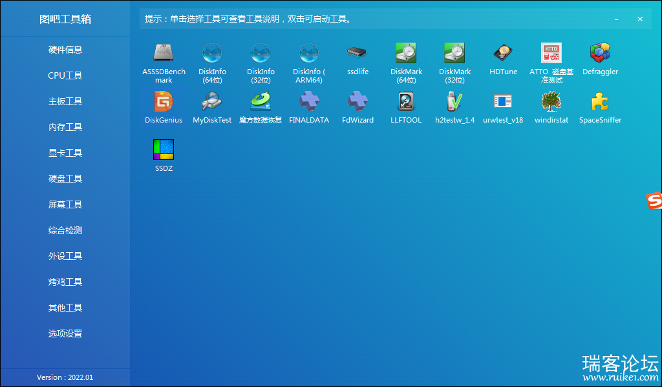Select DiskMark (32位) icon
Viewport: 662px width, 387px height.
454,53
